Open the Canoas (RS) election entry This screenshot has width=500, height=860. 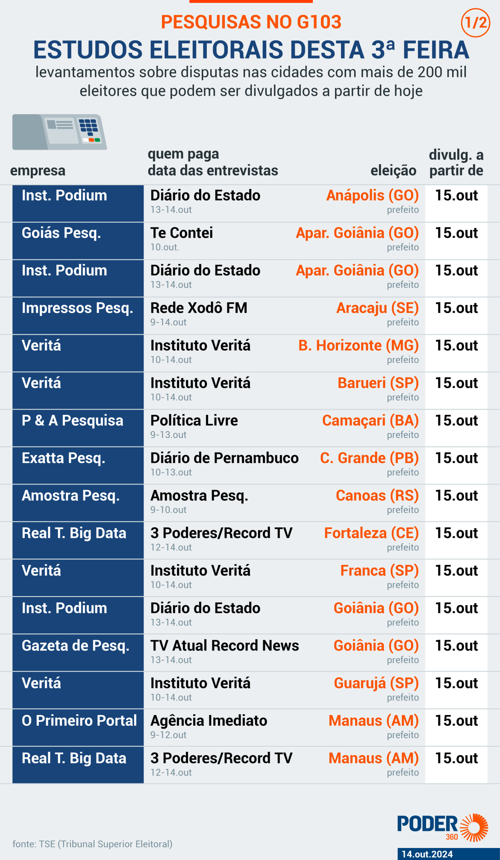point(377,496)
